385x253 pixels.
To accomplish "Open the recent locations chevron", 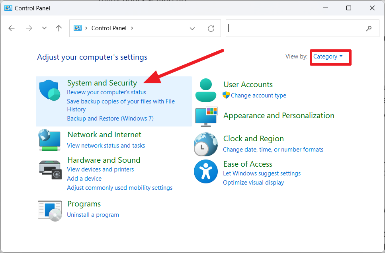I will (44, 28).
